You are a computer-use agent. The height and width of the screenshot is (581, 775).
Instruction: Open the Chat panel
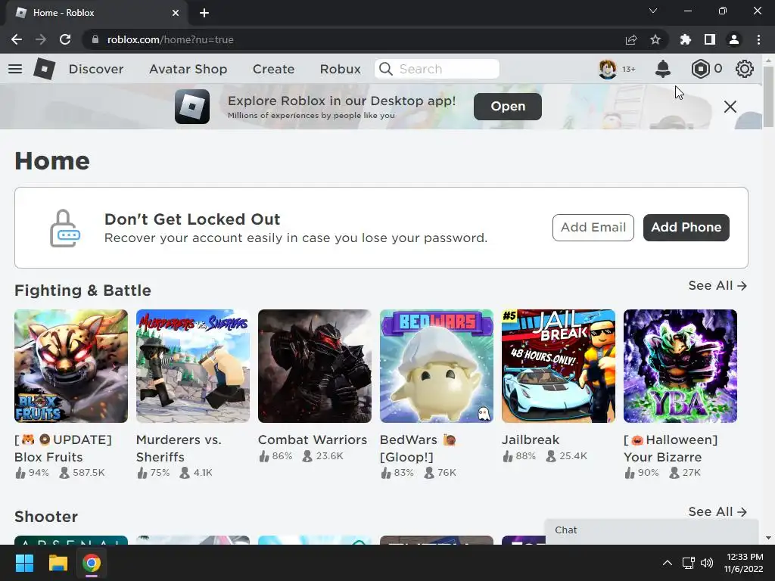coord(652,530)
